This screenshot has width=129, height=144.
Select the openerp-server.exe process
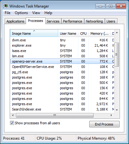coord(62,61)
